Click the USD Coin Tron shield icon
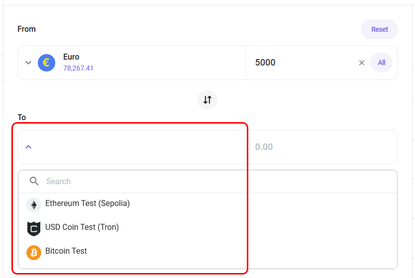Viewport: 415px width, 278px height. point(34,228)
